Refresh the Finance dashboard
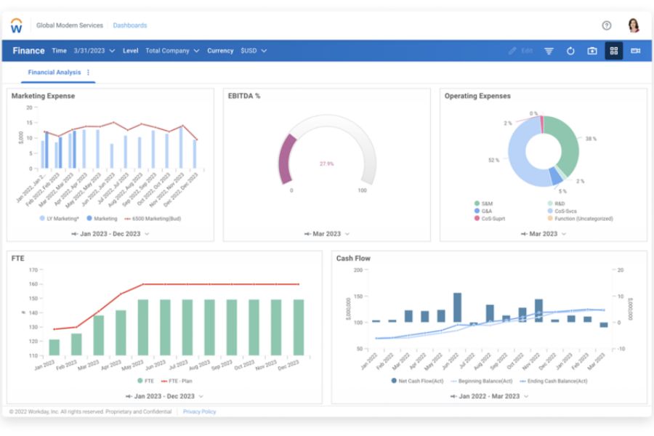Viewport: 654px width, 436px height. [570, 51]
